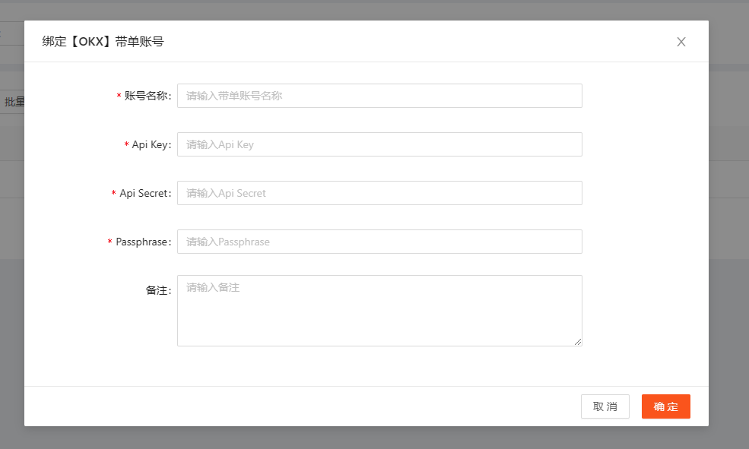The image size is (749, 449).
Task: Select the Api Secret text field
Action: (379, 193)
